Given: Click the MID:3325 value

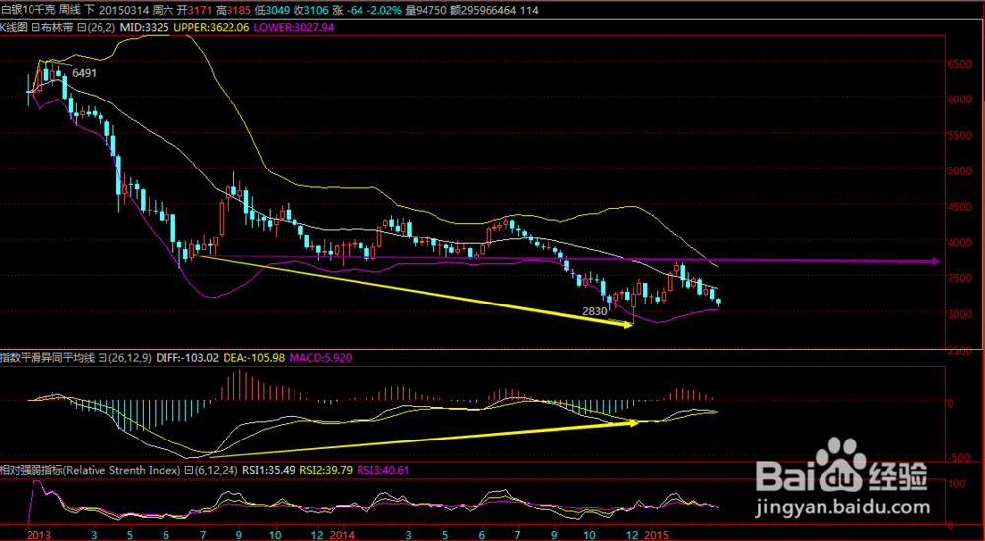Looking at the screenshot, I should coord(145,27).
